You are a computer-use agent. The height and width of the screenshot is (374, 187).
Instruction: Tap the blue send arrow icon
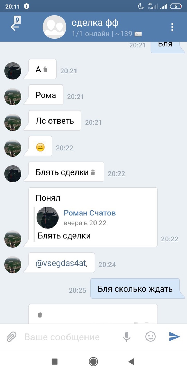pos(175,337)
